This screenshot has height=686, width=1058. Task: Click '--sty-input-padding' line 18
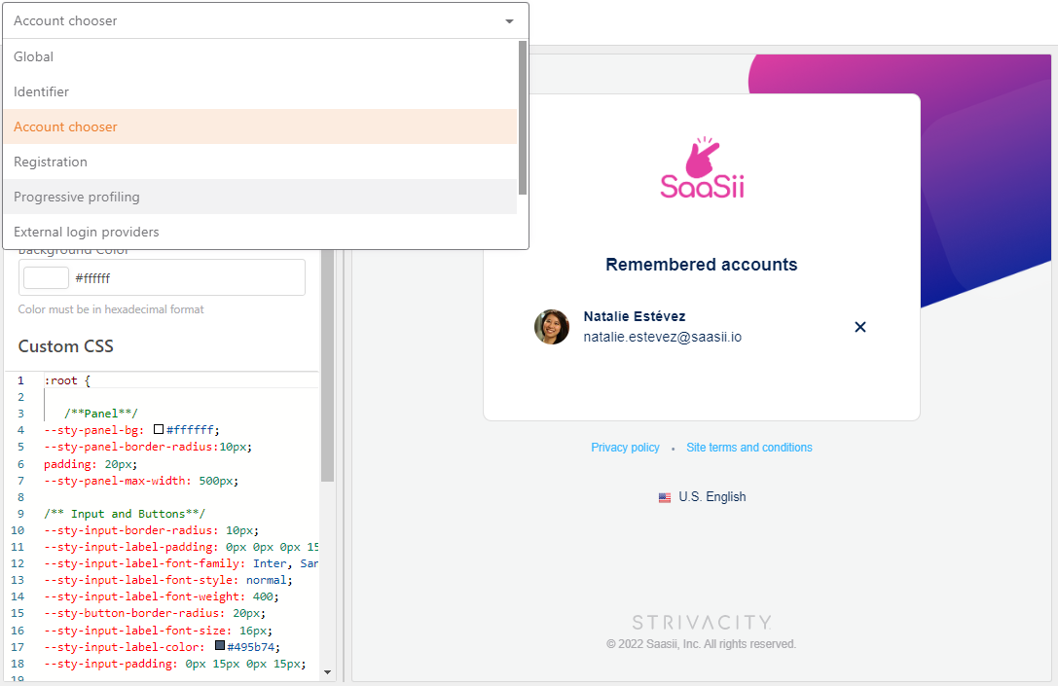coord(175,664)
